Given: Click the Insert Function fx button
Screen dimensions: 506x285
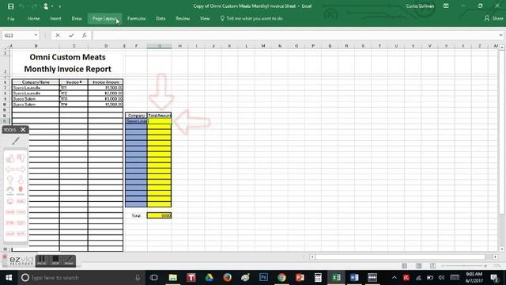Looking at the screenshot, I should 85,35.
